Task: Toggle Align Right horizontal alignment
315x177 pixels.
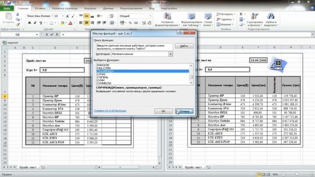Action: [92, 23]
